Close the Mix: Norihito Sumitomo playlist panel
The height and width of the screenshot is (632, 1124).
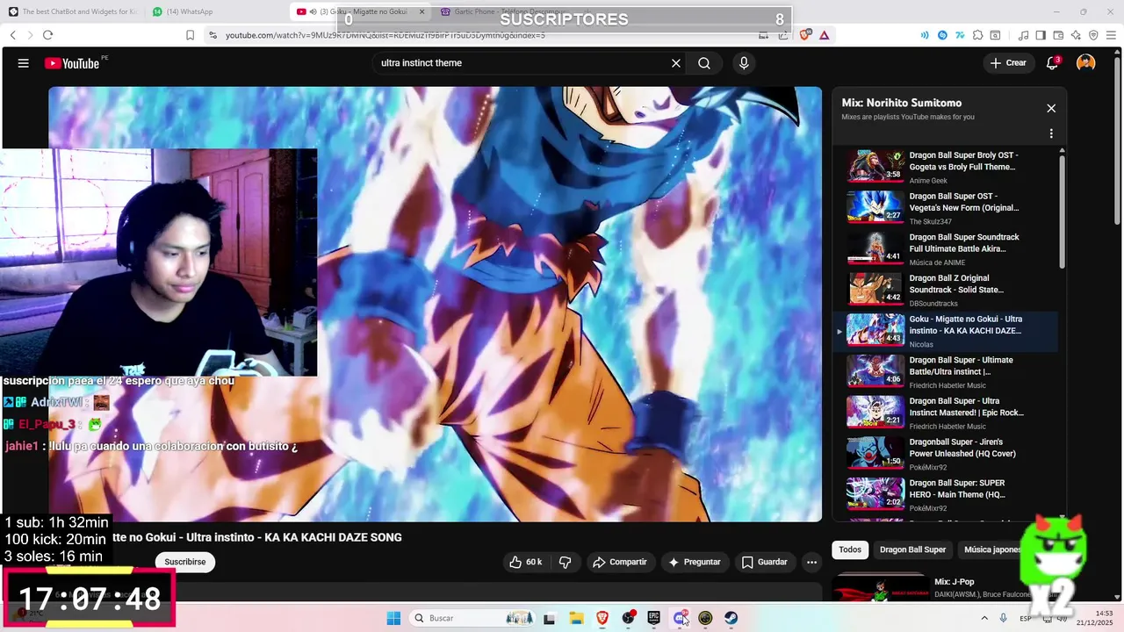coord(1051,109)
